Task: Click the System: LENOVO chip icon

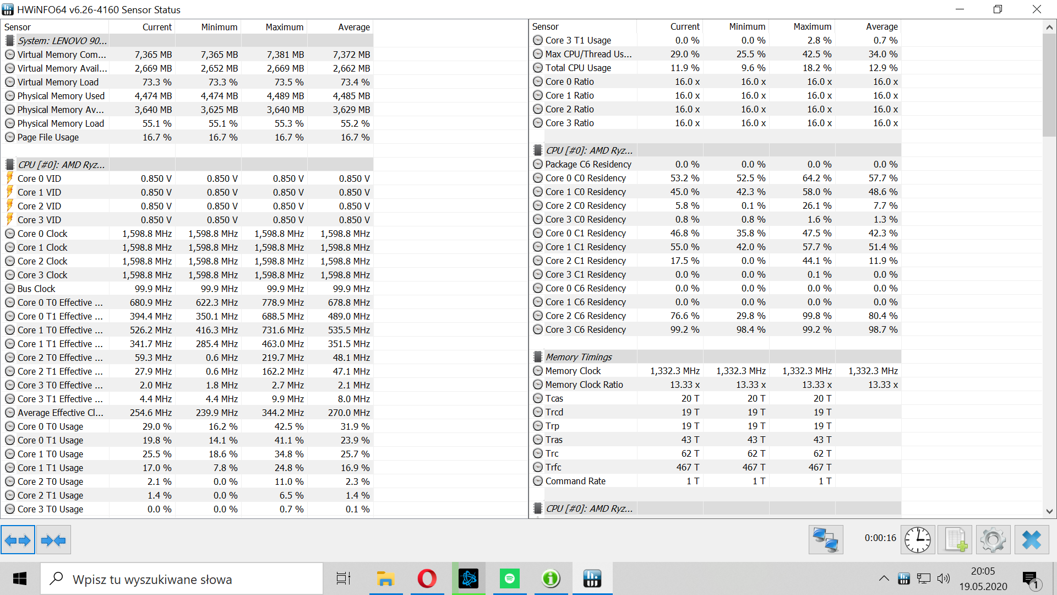Action: click(x=9, y=41)
